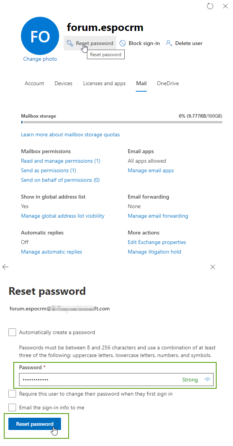233x446 pixels.
Task: Enable require password change on first sign-in
Action: click(x=12, y=394)
